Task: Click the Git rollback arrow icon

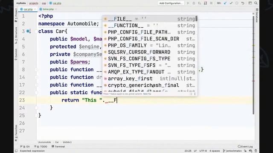Action: coord(243,3)
